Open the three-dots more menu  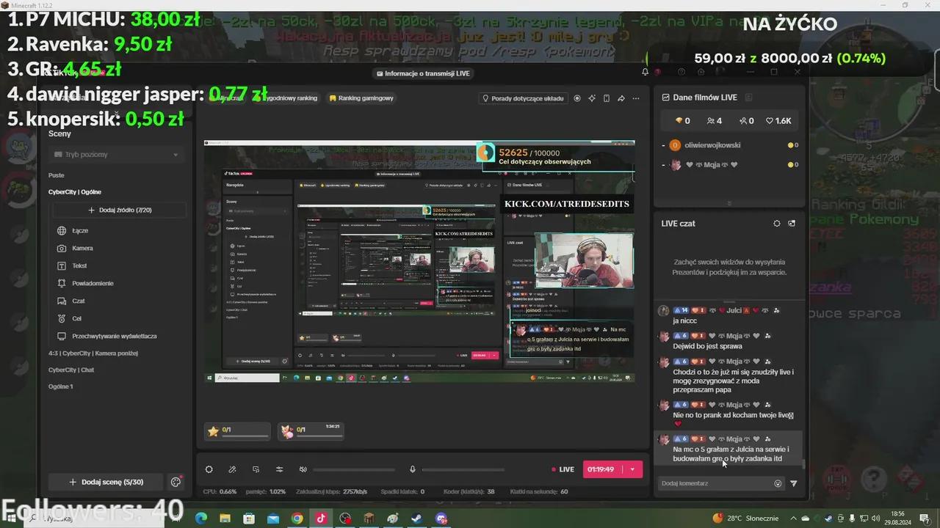click(636, 98)
